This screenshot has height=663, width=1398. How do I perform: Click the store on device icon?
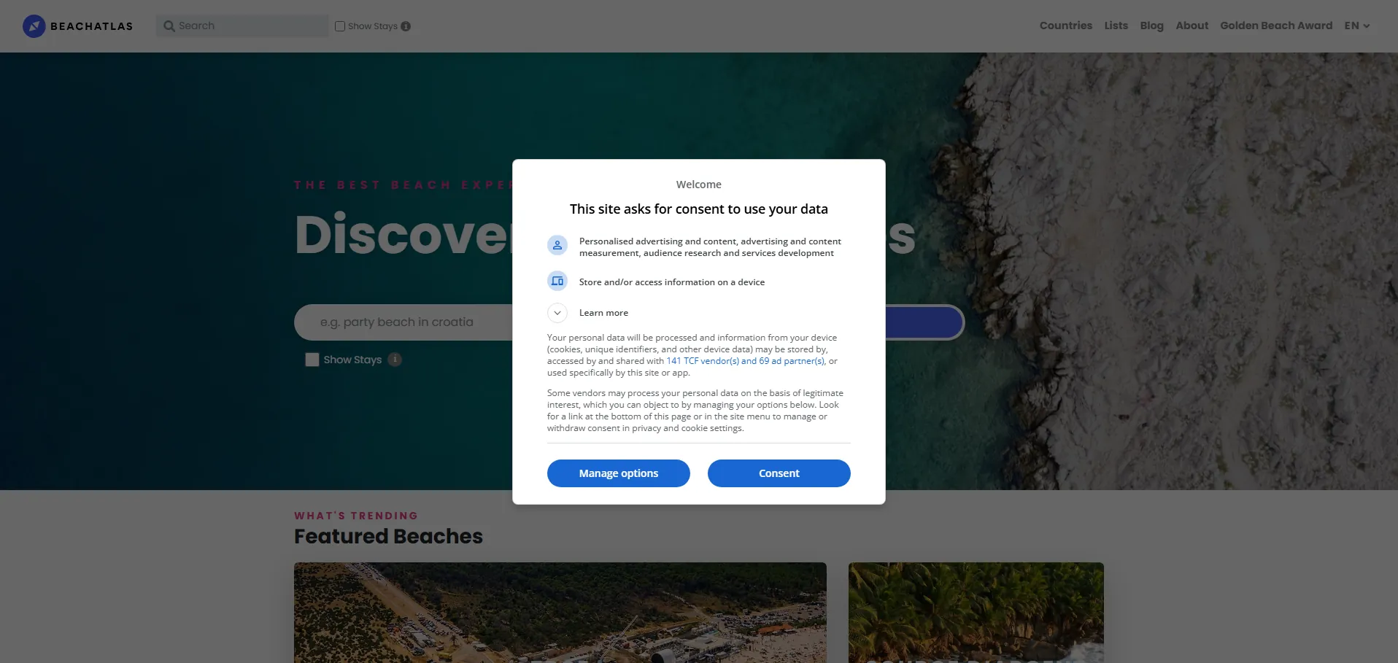557,281
